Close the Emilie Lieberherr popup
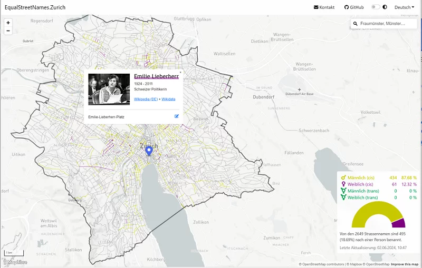 [180, 72]
